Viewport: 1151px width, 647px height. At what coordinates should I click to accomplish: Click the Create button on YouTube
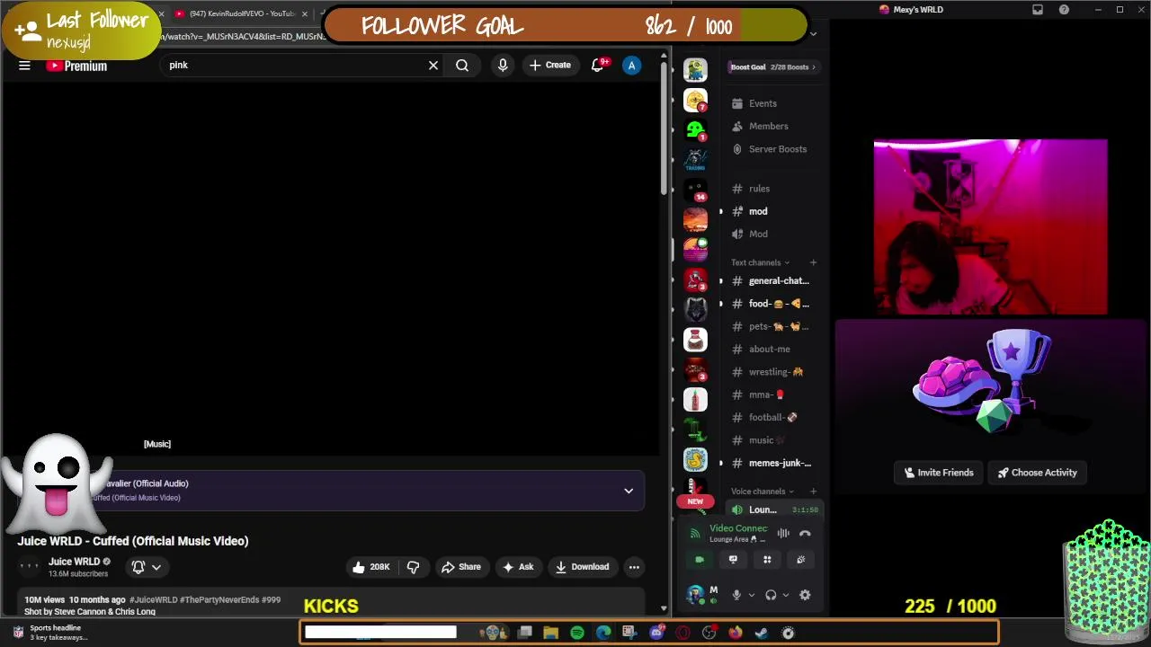pos(550,66)
